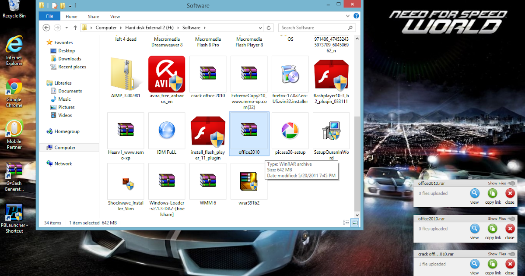
Task: Expand the arrow after Software in breadcrumb
Action: pos(204,28)
